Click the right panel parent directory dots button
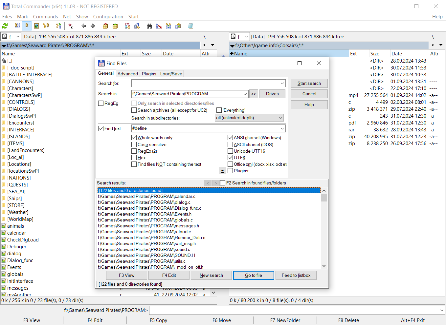Image resolution: width=446 pixels, height=325 pixels. 441,37
